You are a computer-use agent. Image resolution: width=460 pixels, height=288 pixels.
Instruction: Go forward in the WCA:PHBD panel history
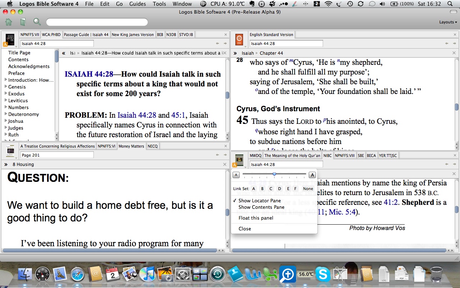225,44
